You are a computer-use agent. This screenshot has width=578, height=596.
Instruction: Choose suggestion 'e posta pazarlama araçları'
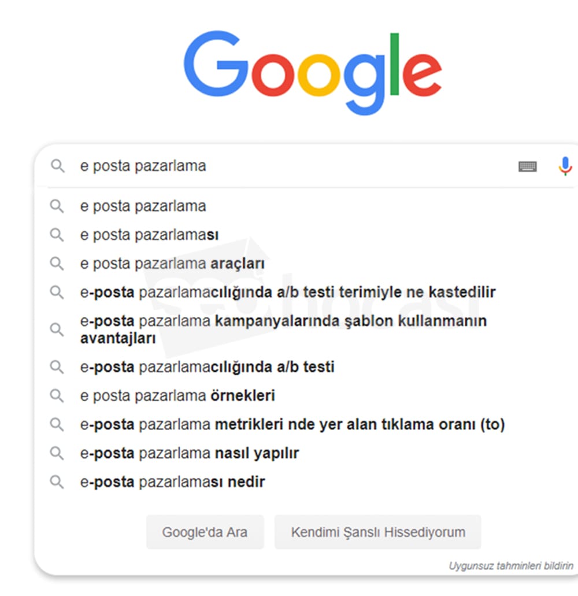(x=172, y=264)
